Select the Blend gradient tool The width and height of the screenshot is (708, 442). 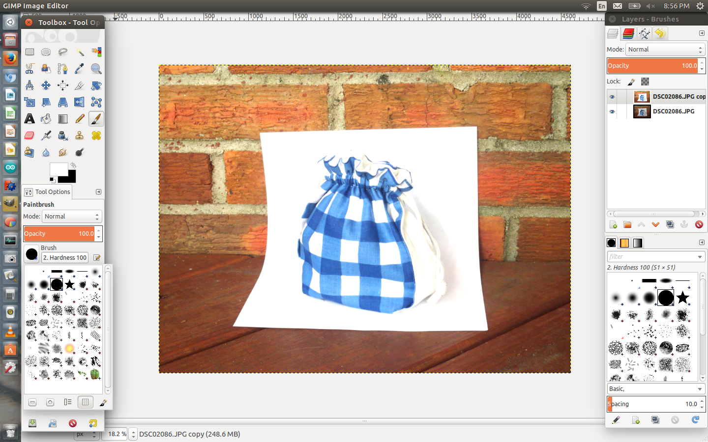pyautogui.click(x=63, y=119)
